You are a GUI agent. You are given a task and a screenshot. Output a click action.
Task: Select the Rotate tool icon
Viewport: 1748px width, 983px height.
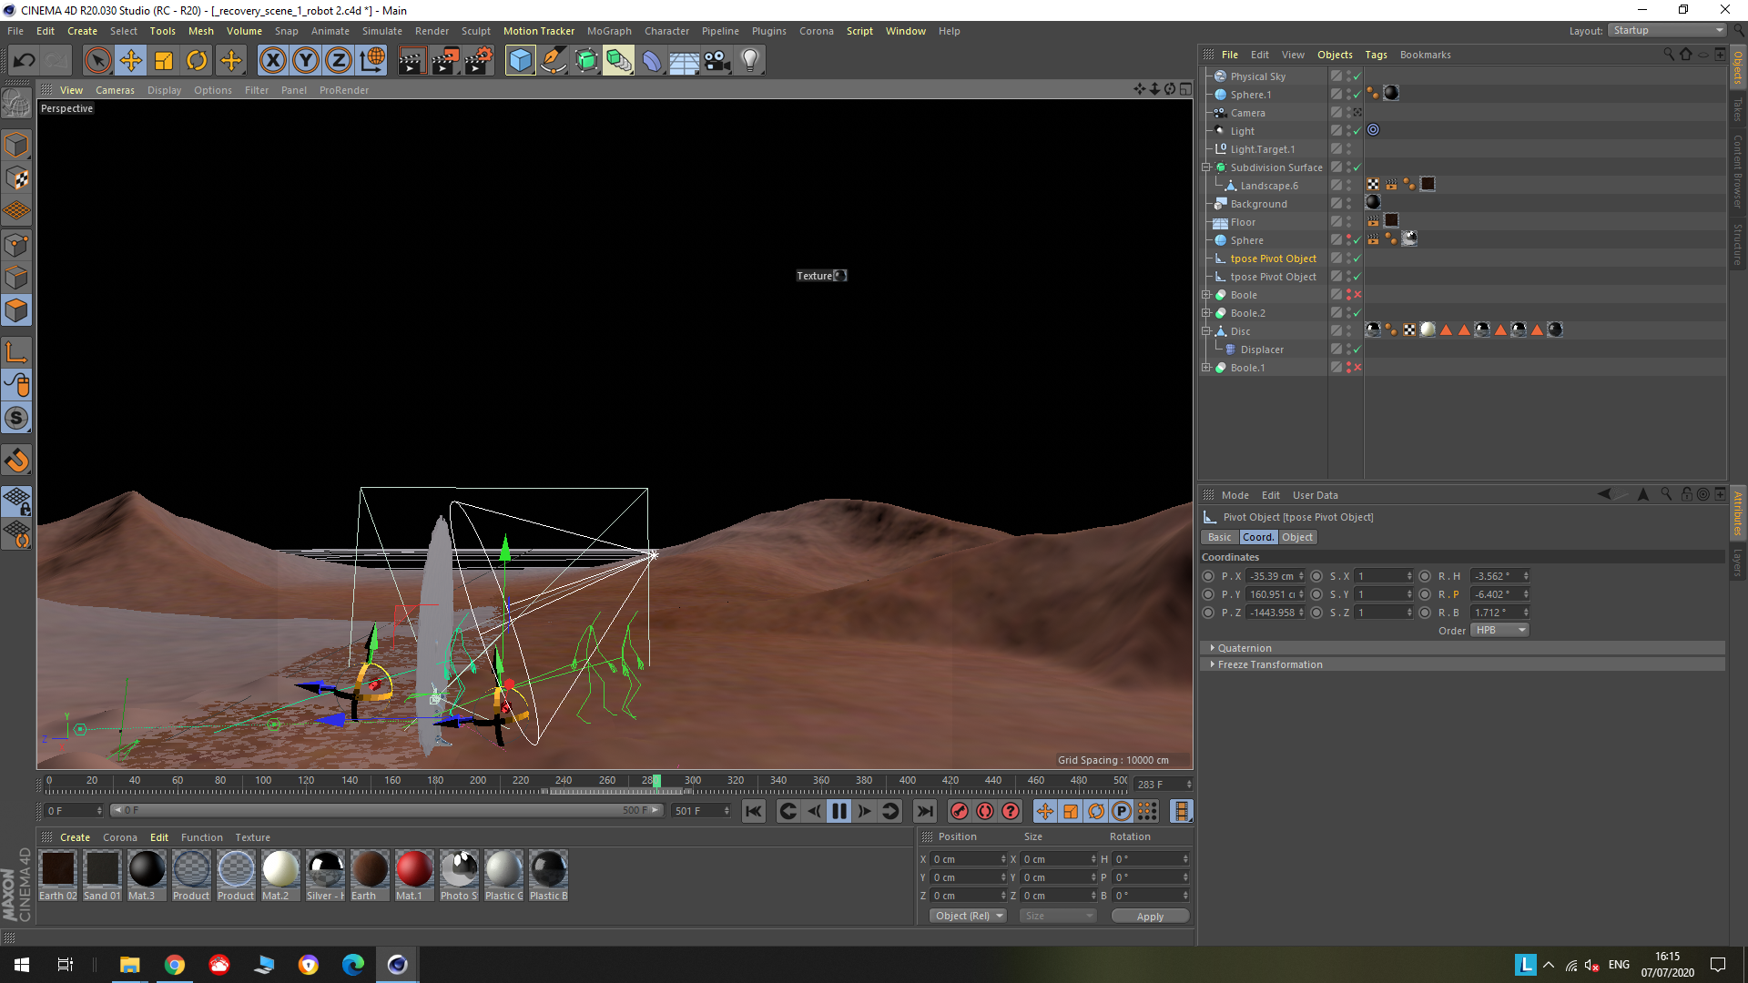(x=197, y=61)
